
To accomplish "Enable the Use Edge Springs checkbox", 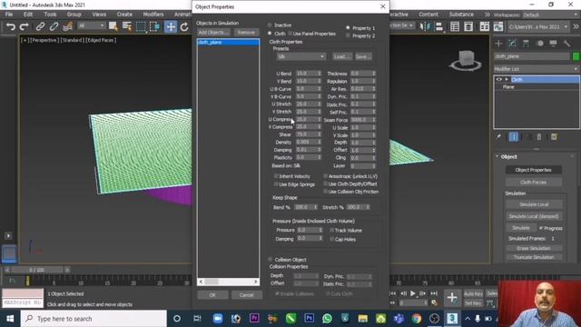I will tap(276, 184).
